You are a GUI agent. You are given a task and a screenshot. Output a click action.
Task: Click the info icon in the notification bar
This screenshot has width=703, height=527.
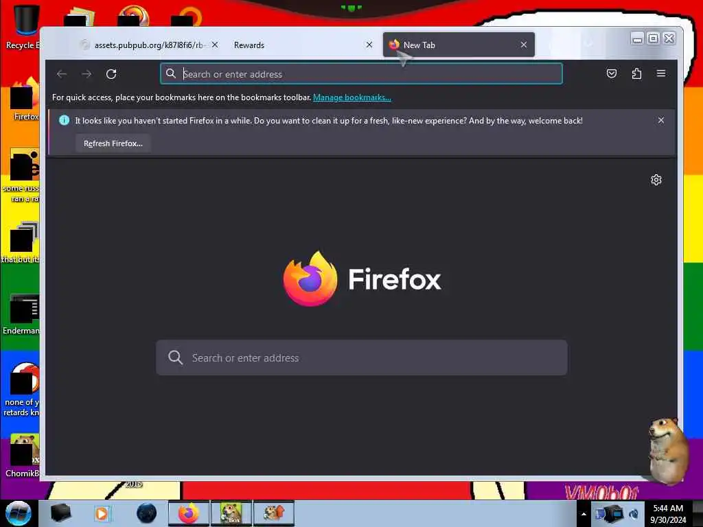[64, 120]
